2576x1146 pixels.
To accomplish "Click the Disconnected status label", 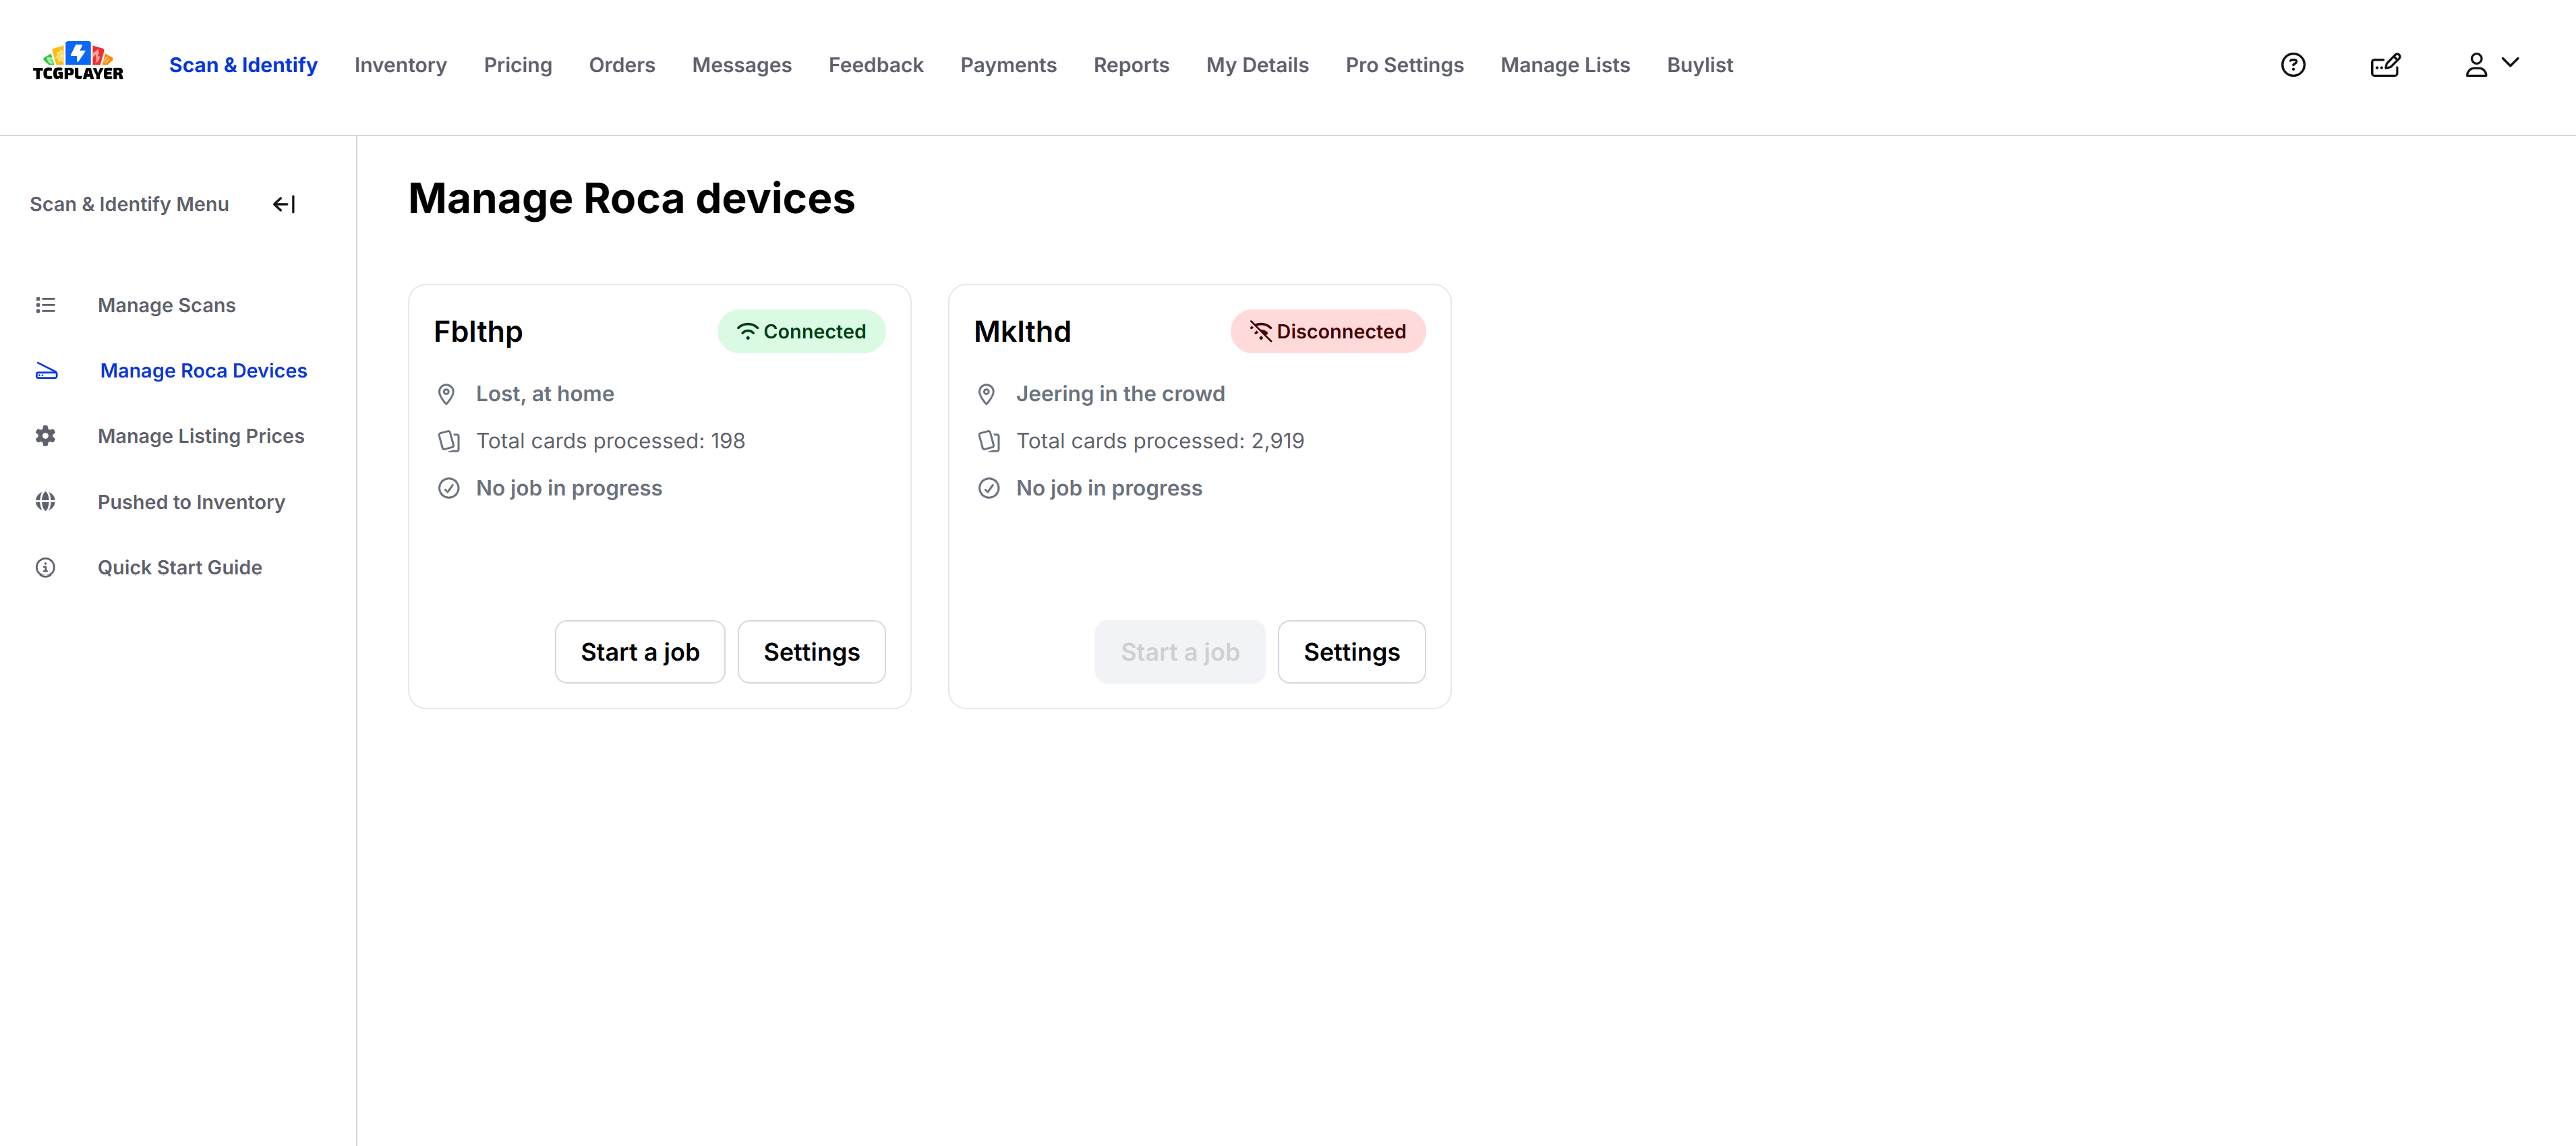I will pyautogui.click(x=1327, y=331).
